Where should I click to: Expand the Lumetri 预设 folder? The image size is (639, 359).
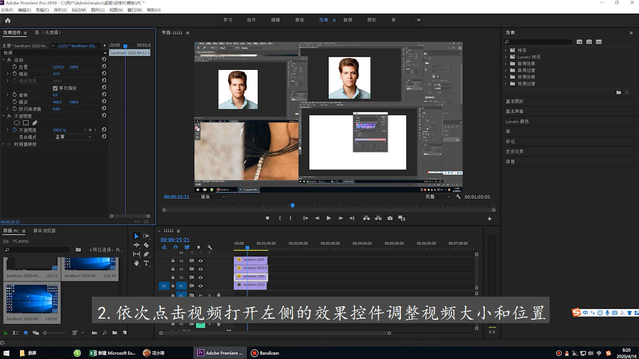pyautogui.click(x=506, y=57)
